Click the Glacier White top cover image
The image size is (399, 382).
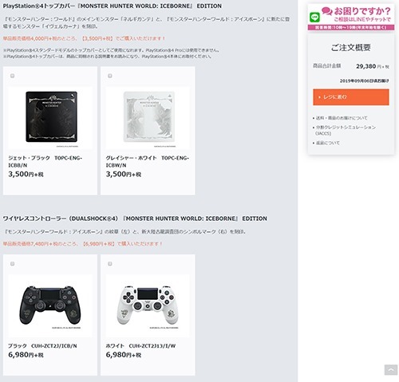tap(148, 117)
